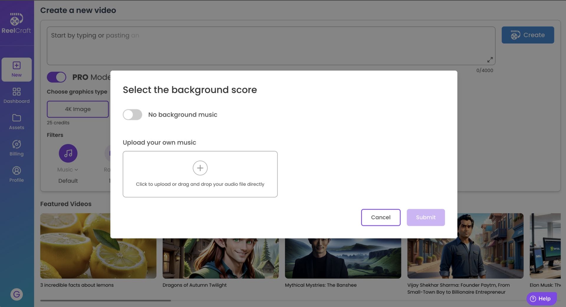Click the ReelCraft logo icon
This screenshot has height=307, width=566.
(x=16, y=19)
